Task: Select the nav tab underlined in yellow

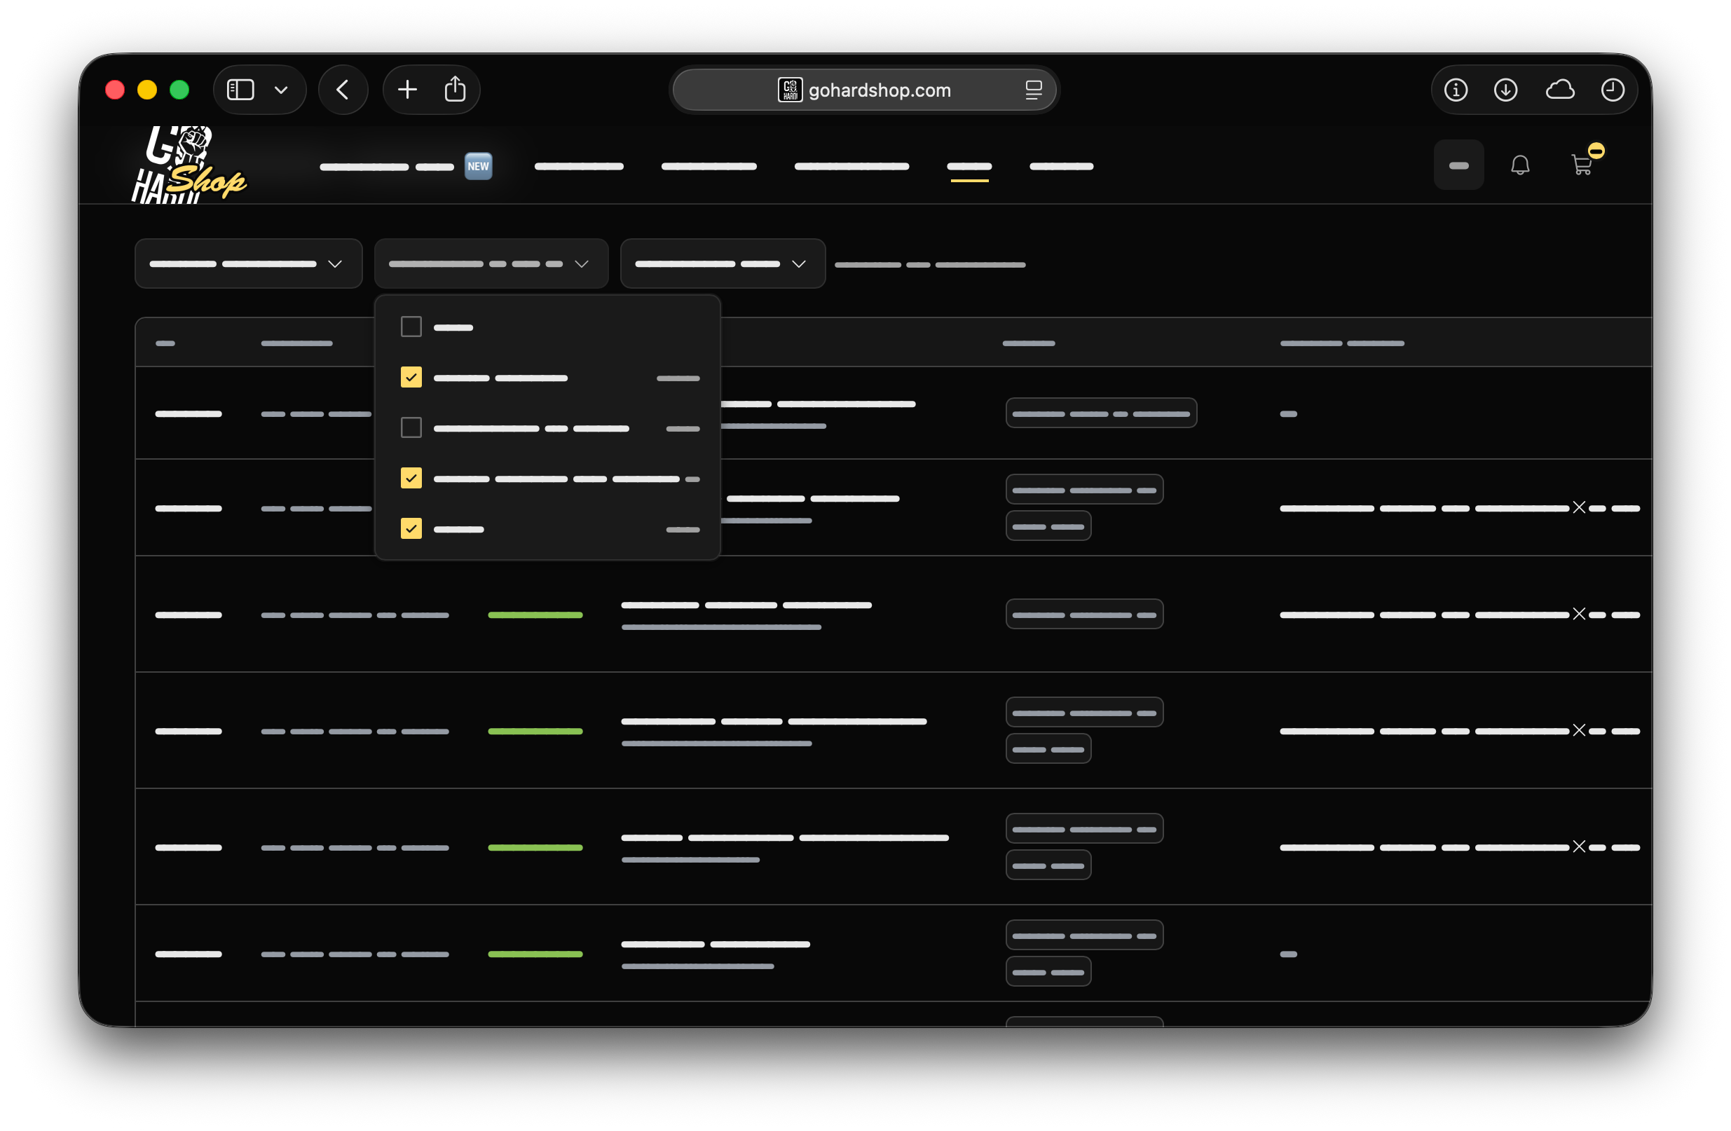Action: [969, 167]
